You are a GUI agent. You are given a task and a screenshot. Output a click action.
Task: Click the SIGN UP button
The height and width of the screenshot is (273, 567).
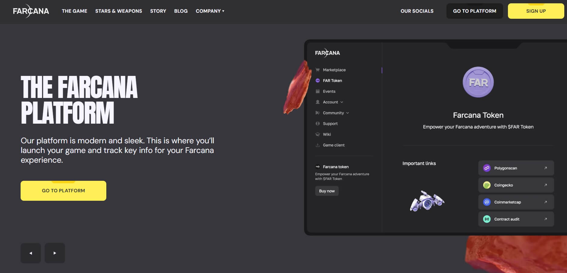coord(536,11)
